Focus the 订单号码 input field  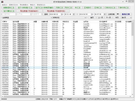click(9, 14)
